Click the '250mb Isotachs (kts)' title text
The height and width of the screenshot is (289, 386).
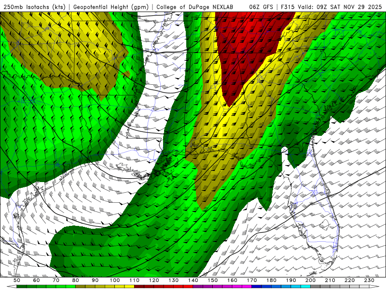click(x=34, y=7)
